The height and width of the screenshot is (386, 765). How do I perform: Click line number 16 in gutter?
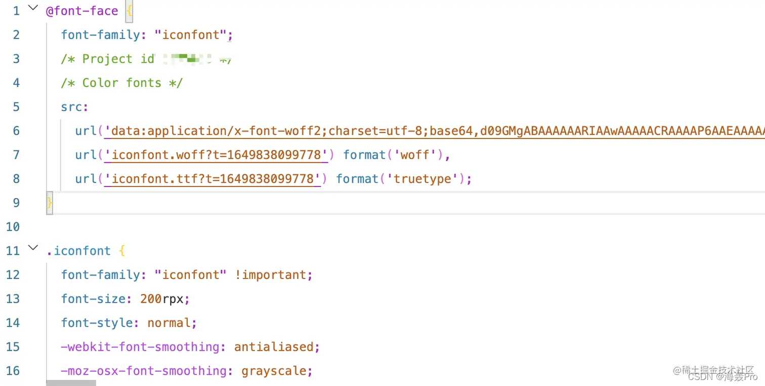pos(13,371)
